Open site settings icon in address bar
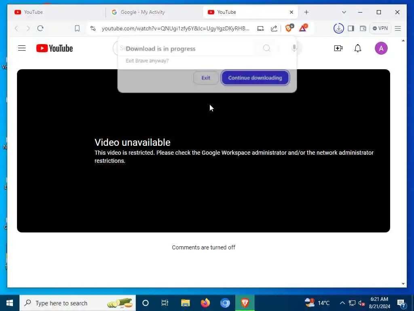Viewport: 414px width, 311px height. pos(93,28)
